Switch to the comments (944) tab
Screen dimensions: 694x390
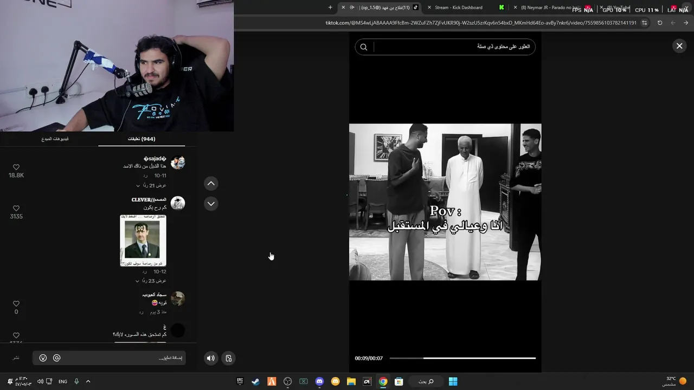click(142, 139)
